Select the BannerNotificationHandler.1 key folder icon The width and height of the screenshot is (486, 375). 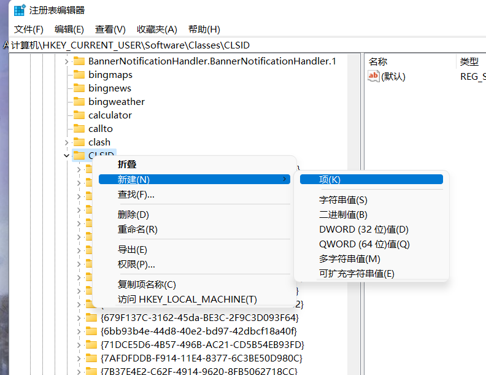tap(79, 61)
